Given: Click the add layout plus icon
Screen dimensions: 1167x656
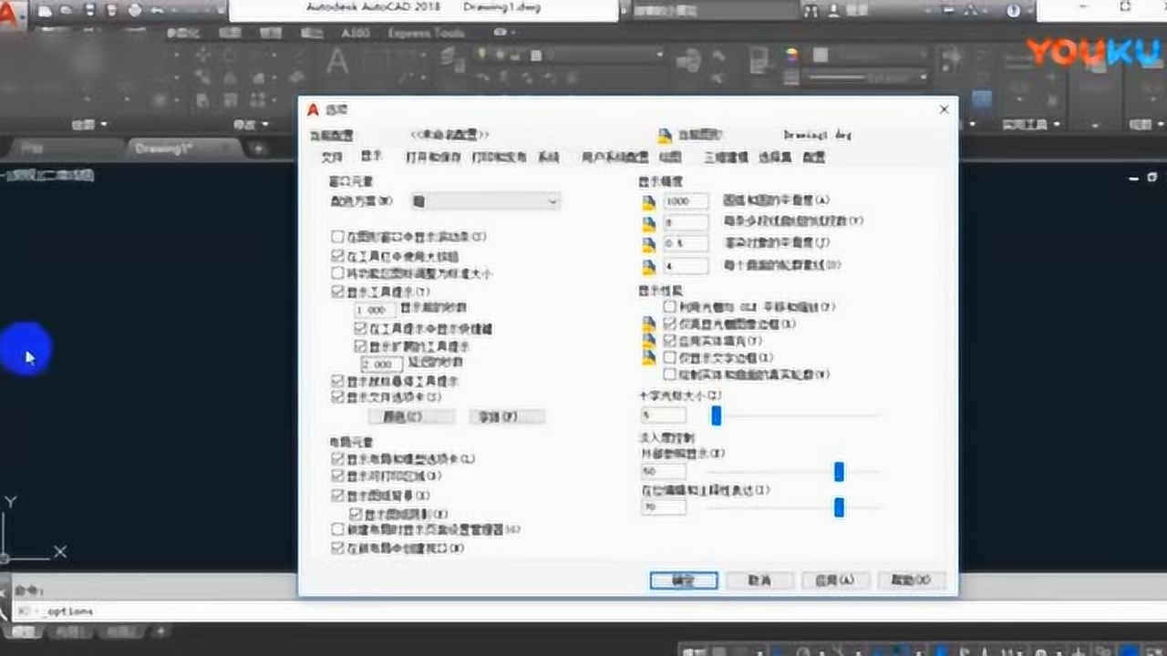Looking at the screenshot, I should click(x=160, y=630).
